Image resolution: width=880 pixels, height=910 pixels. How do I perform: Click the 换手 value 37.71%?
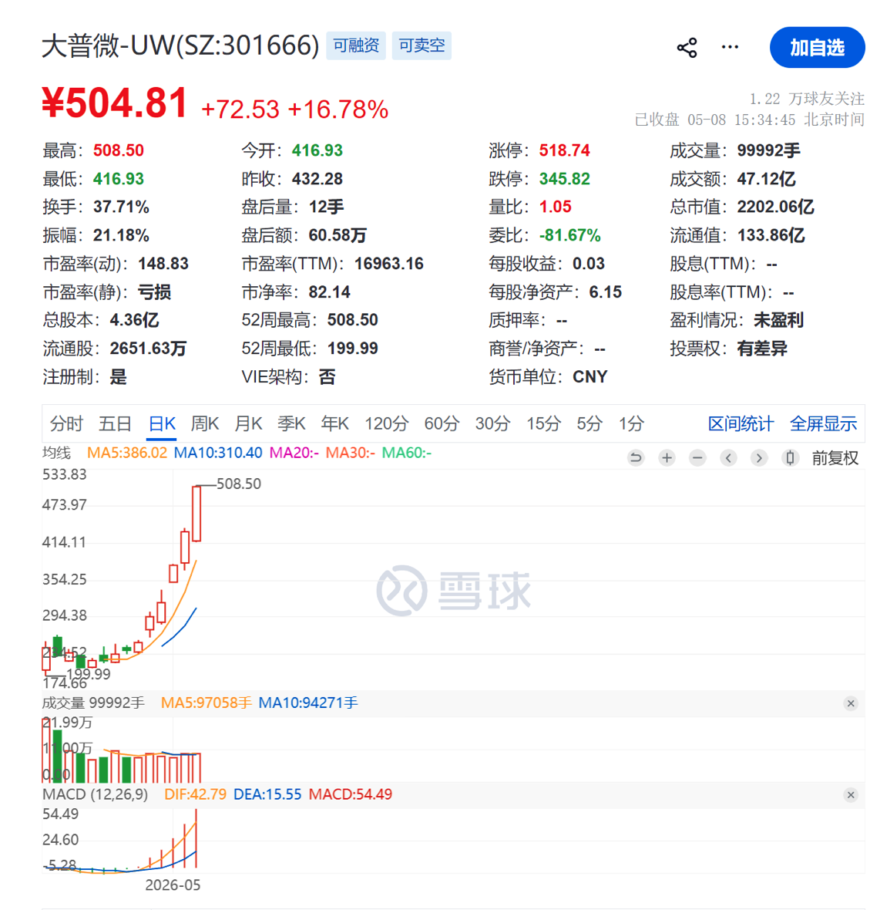point(120,207)
